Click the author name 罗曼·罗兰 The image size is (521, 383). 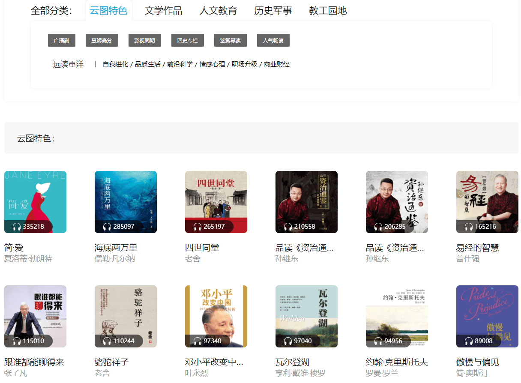click(x=382, y=373)
